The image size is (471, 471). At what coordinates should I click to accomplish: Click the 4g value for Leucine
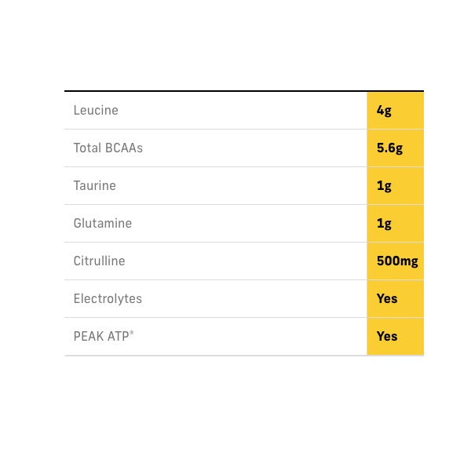(384, 111)
